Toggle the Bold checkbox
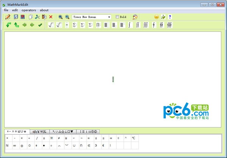The height and width of the screenshot is (158, 227). pyautogui.click(x=117, y=17)
